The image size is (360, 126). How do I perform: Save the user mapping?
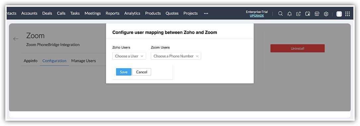click(x=124, y=72)
